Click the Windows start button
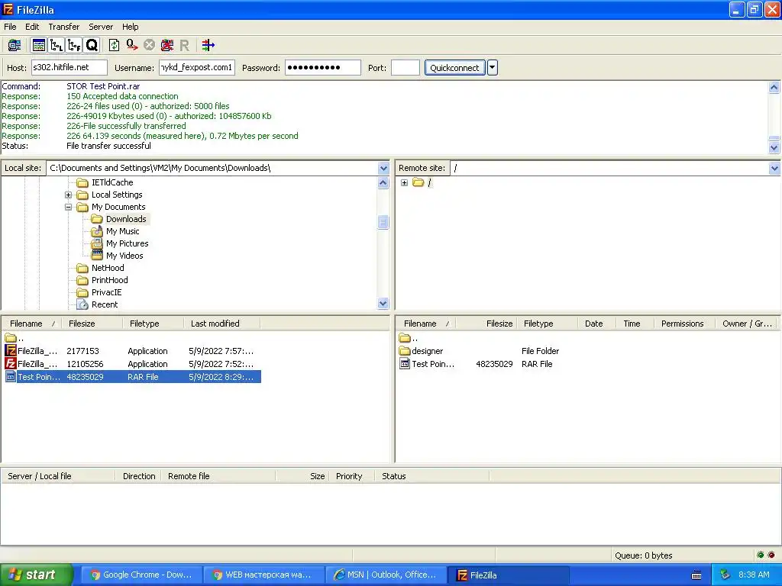Screen dimensions: 782x586 click(x=36, y=575)
